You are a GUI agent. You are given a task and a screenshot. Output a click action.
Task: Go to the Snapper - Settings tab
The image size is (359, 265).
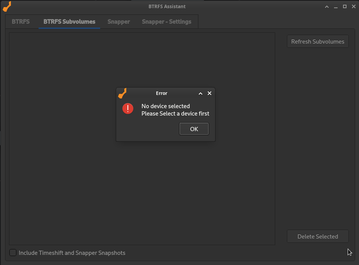pyautogui.click(x=166, y=22)
